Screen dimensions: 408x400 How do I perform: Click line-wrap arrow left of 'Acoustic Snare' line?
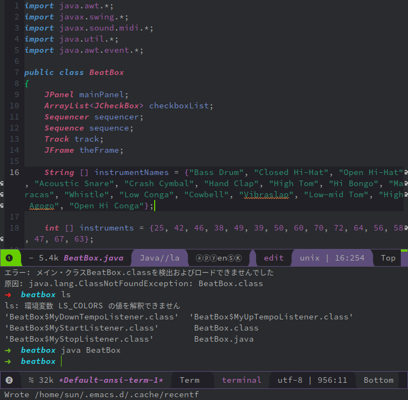pos(2,183)
